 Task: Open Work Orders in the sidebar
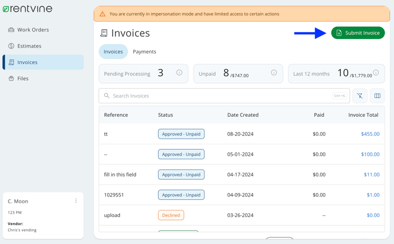(x=29, y=30)
